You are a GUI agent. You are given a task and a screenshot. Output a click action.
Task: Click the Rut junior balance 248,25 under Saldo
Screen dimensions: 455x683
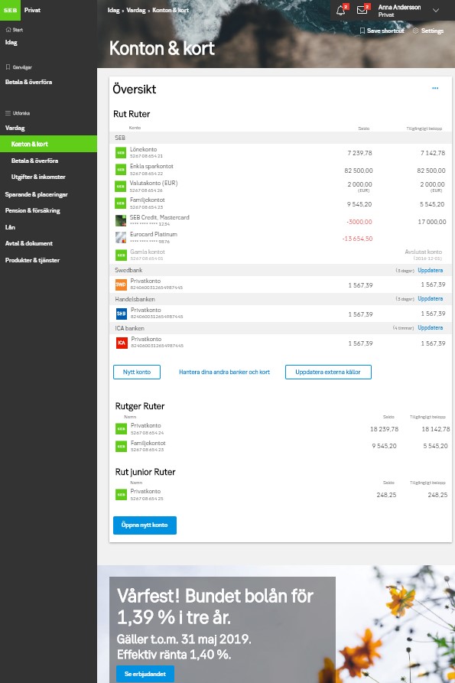point(387,495)
